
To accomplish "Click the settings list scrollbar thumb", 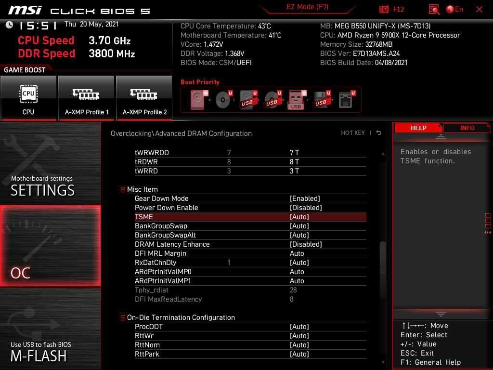I will click(383, 271).
